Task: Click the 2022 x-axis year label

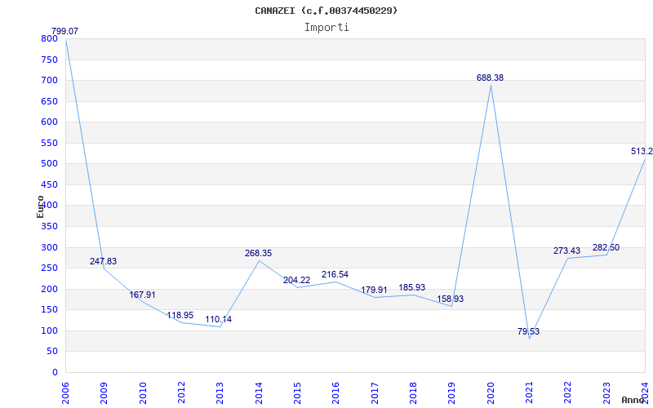Action: point(567,392)
